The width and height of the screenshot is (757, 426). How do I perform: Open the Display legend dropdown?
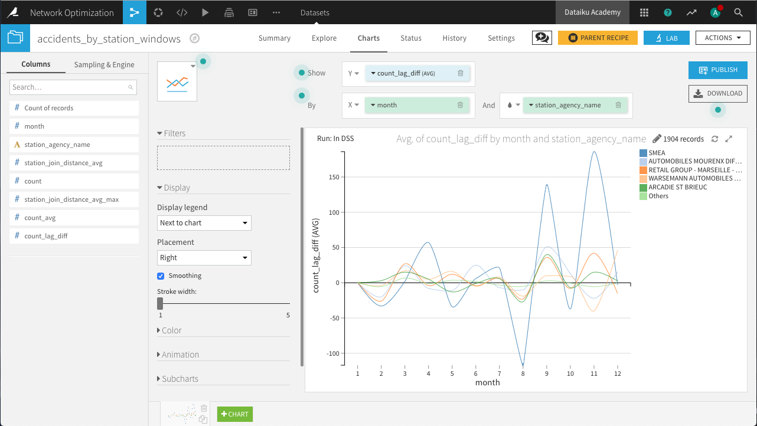click(x=204, y=223)
